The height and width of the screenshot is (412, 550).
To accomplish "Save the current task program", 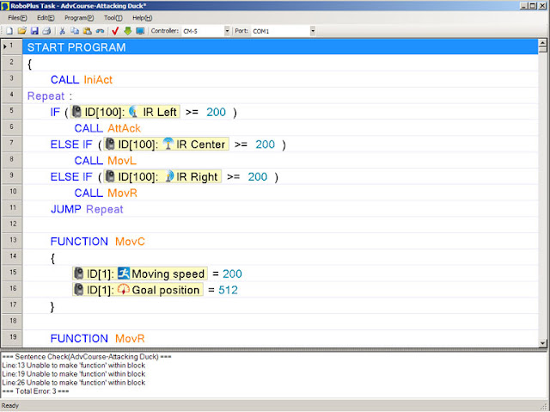I will coord(34,31).
